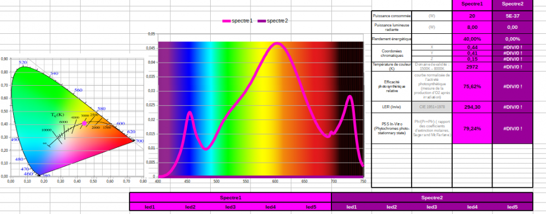
Task: Select led5 under the bottom Spectre2 header
Action: (512, 207)
